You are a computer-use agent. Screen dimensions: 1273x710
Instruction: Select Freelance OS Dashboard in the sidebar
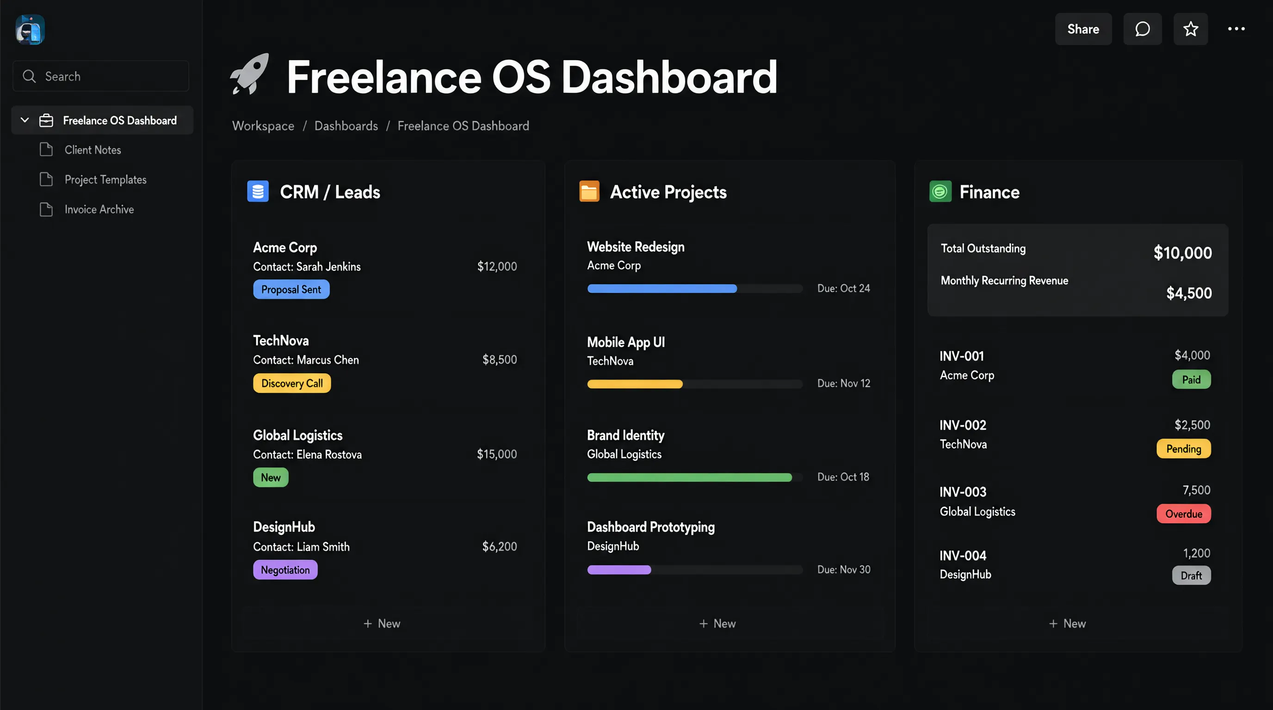tap(102, 120)
